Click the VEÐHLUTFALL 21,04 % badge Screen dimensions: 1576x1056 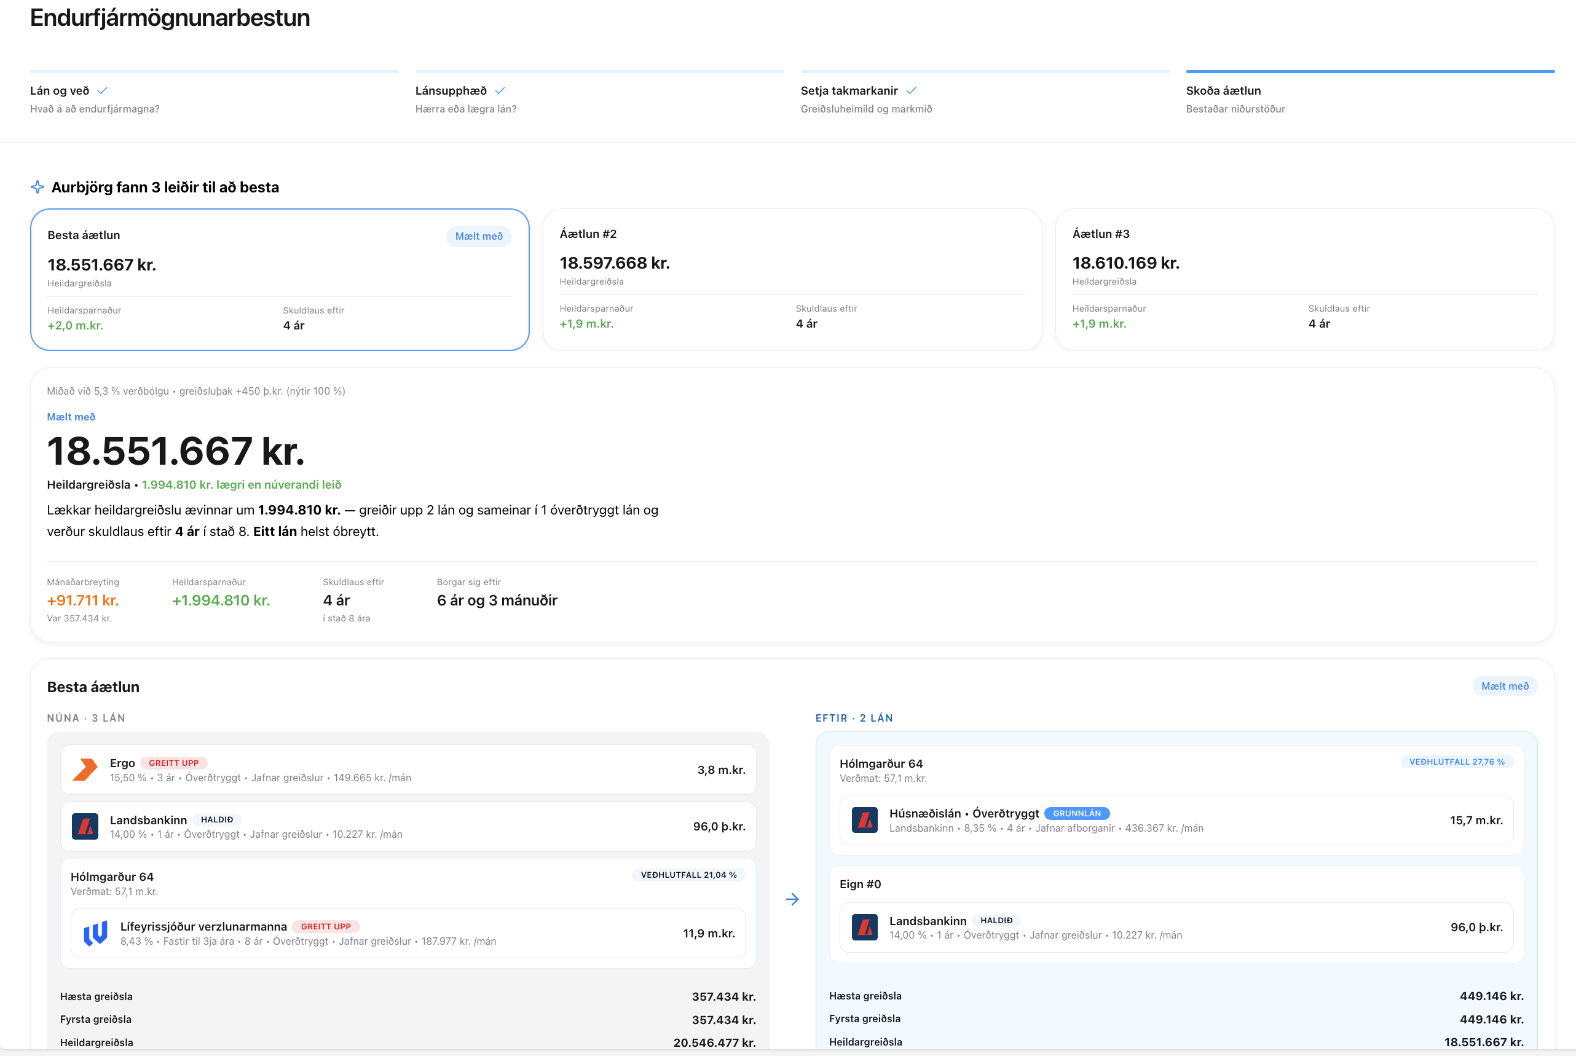coord(688,875)
